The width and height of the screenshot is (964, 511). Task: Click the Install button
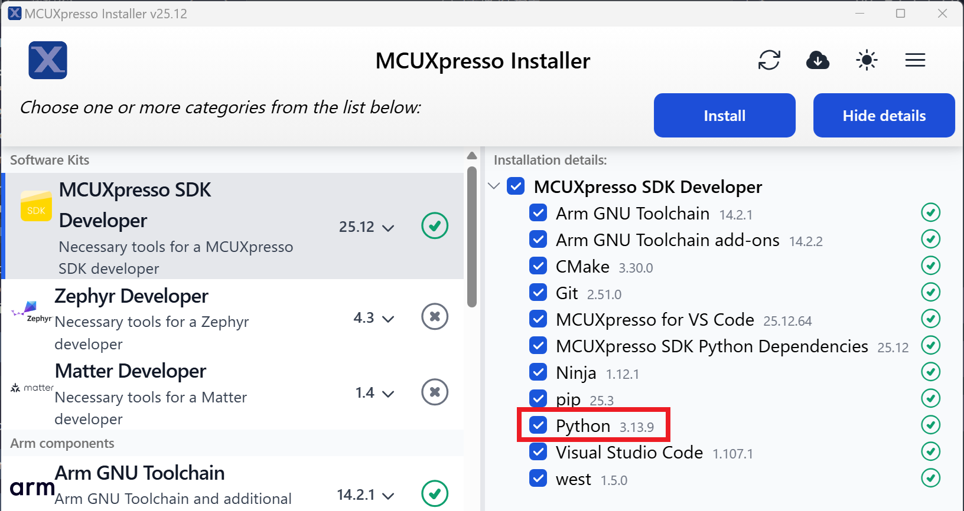(724, 116)
